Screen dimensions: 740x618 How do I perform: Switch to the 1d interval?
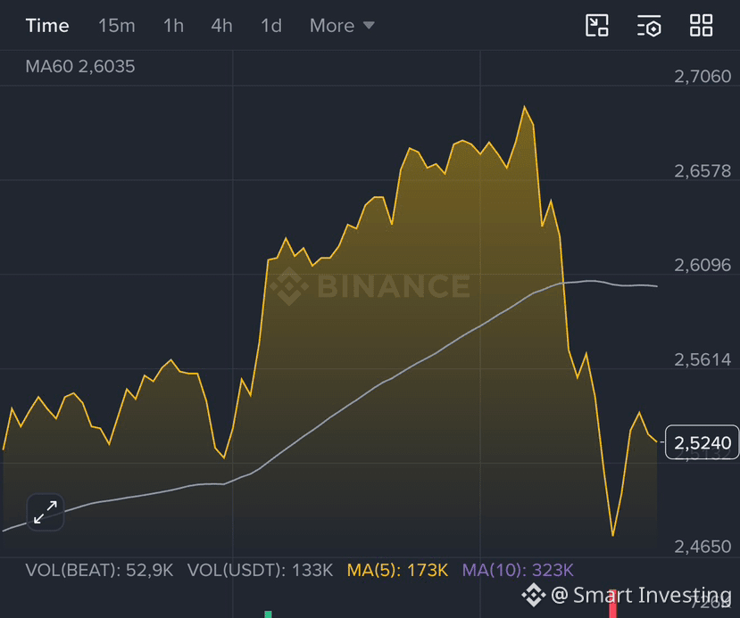[271, 26]
